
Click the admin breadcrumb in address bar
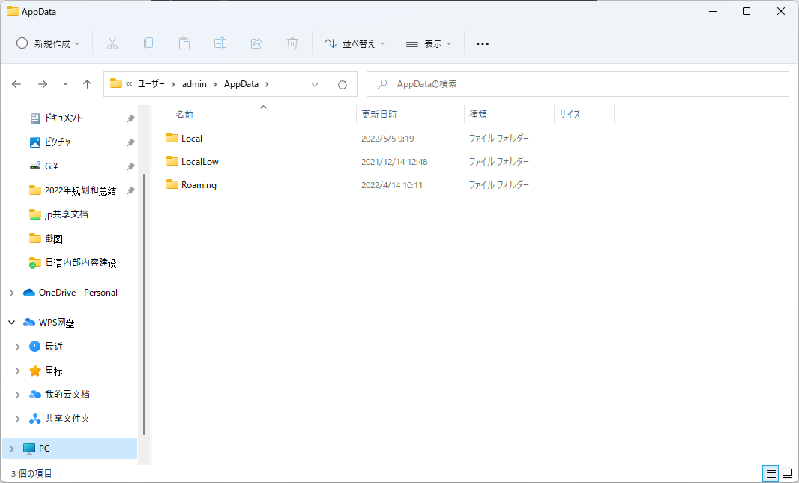[x=194, y=84]
